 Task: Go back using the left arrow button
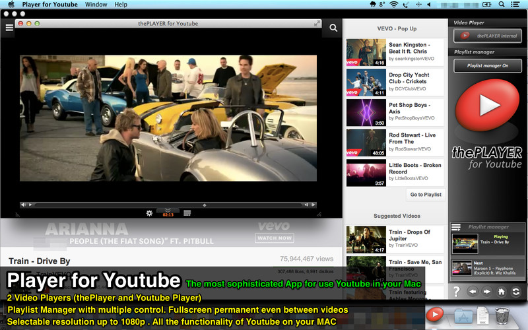click(473, 292)
